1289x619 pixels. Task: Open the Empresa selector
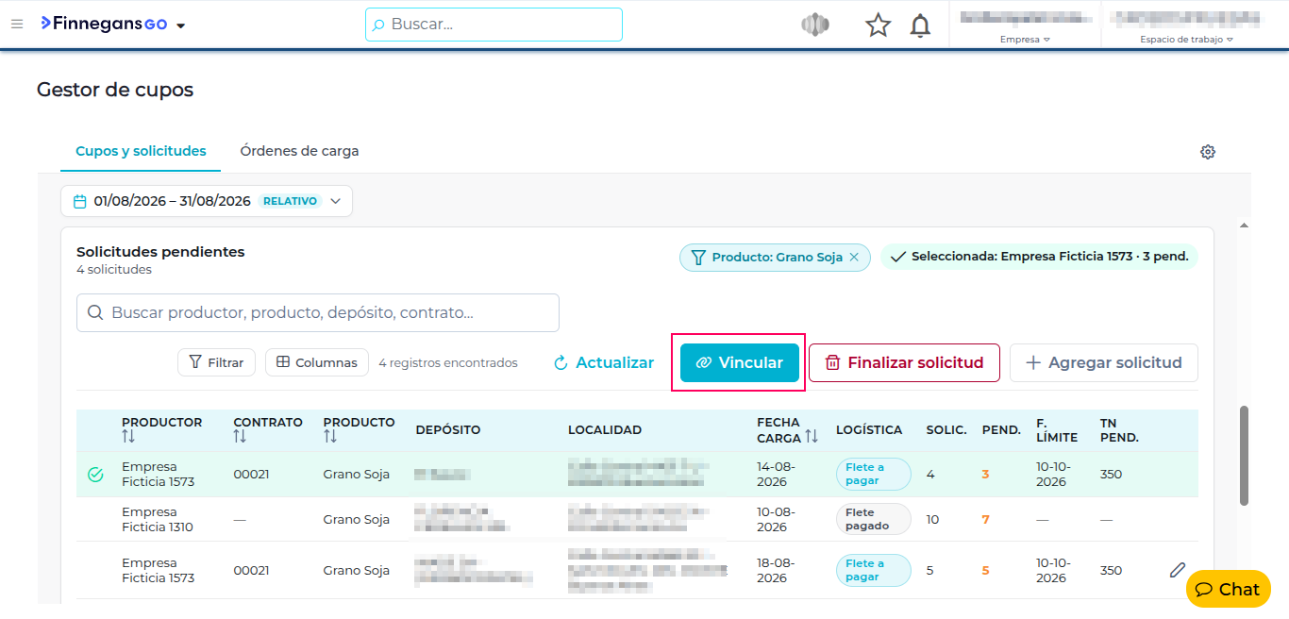[x=1025, y=40]
